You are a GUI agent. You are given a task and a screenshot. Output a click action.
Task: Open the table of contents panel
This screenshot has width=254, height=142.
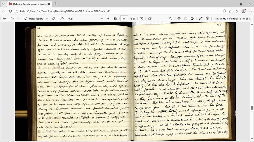point(5,19)
